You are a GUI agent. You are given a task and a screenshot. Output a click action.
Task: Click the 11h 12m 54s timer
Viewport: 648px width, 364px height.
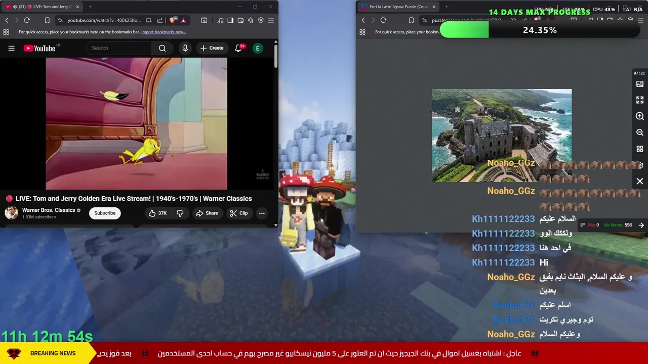[47, 336]
